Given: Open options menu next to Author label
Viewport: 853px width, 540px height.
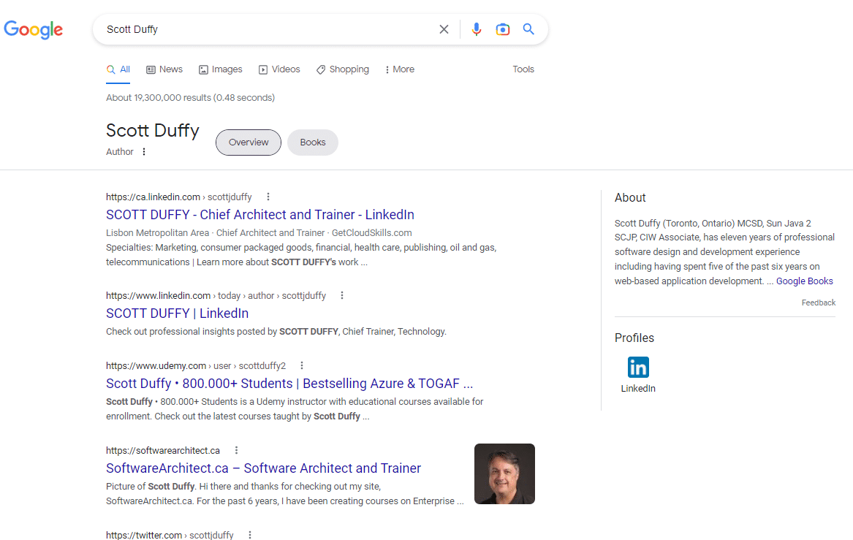Looking at the screenshot, I should [144, 152].
